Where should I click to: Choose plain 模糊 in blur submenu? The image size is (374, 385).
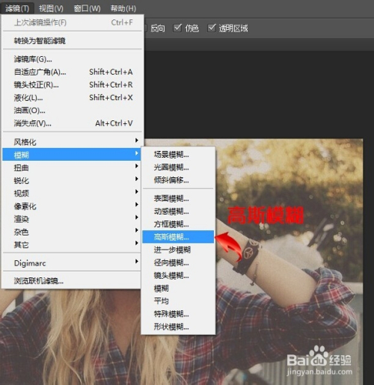tap(178, 289)
